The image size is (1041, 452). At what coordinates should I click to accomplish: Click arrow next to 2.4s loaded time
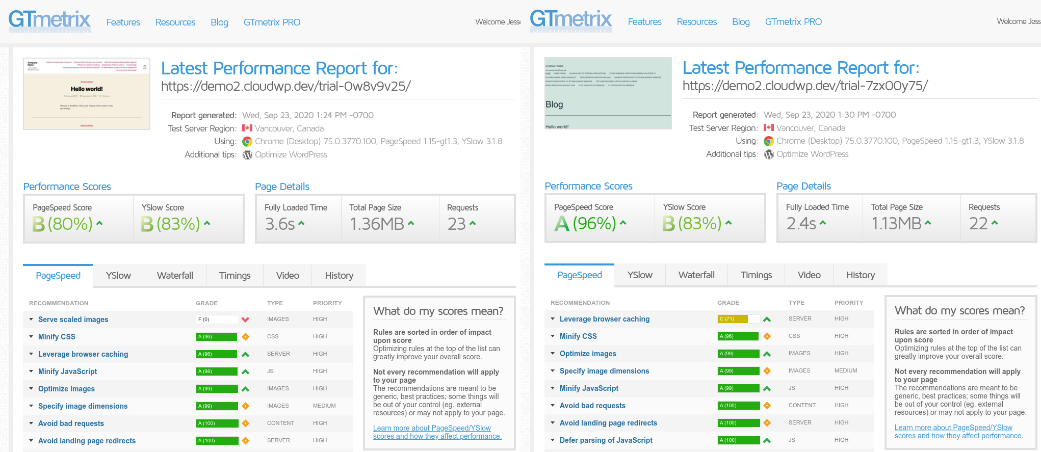(x=823, y=223)
